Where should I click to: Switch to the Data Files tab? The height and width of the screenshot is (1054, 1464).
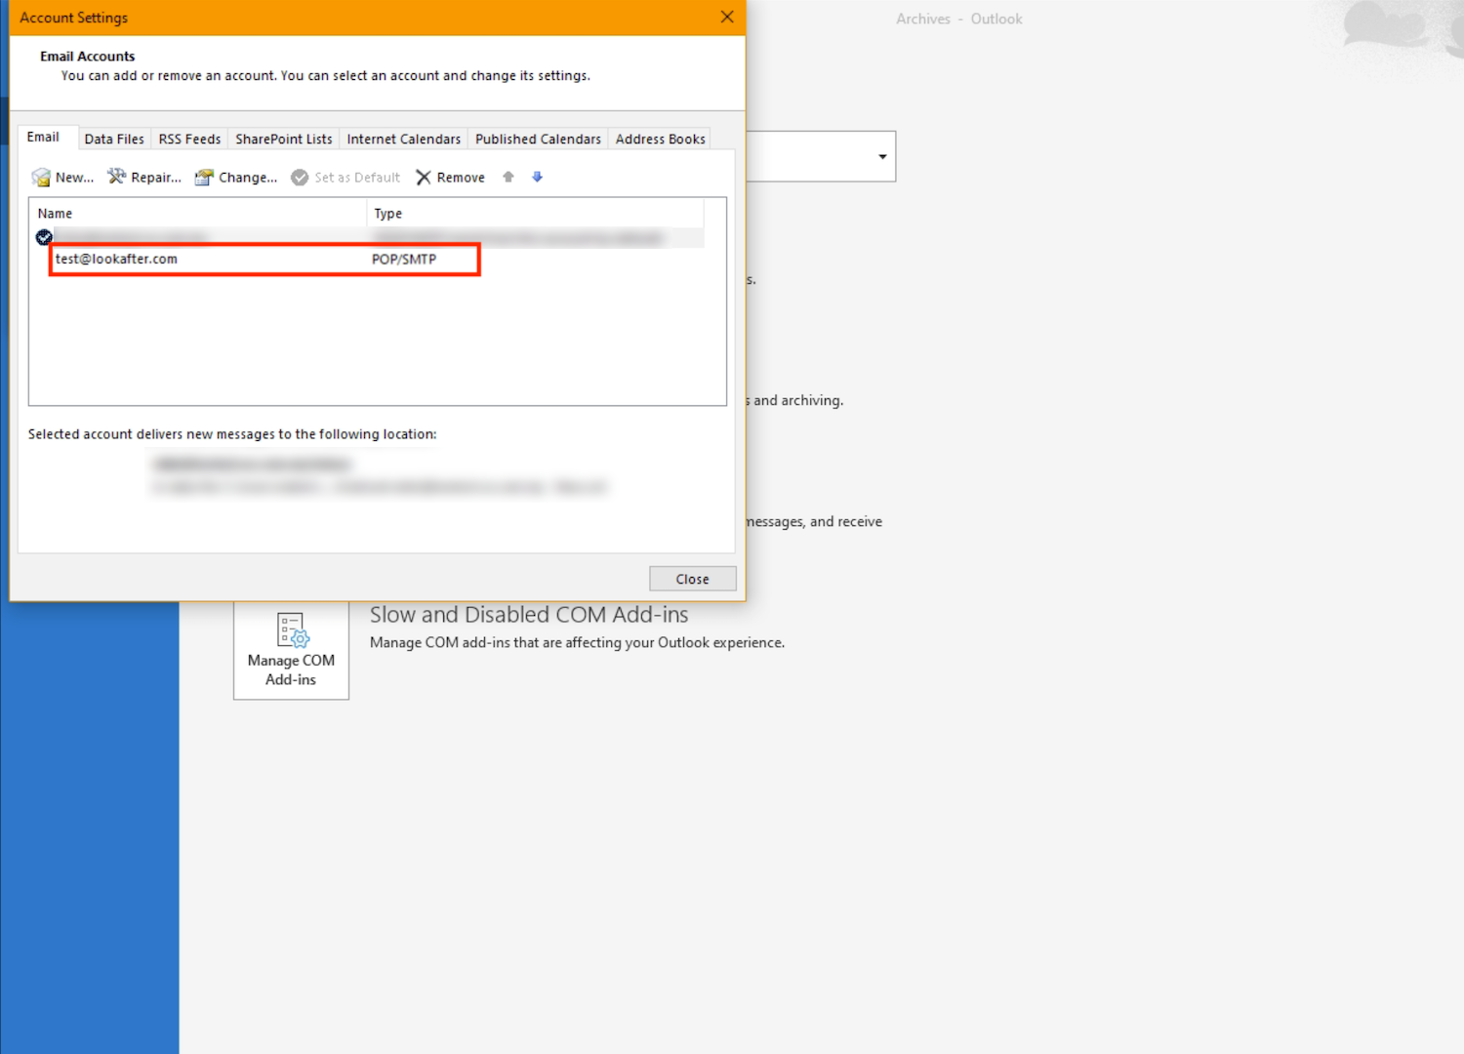pyautogui.click(x=114, y=140)
